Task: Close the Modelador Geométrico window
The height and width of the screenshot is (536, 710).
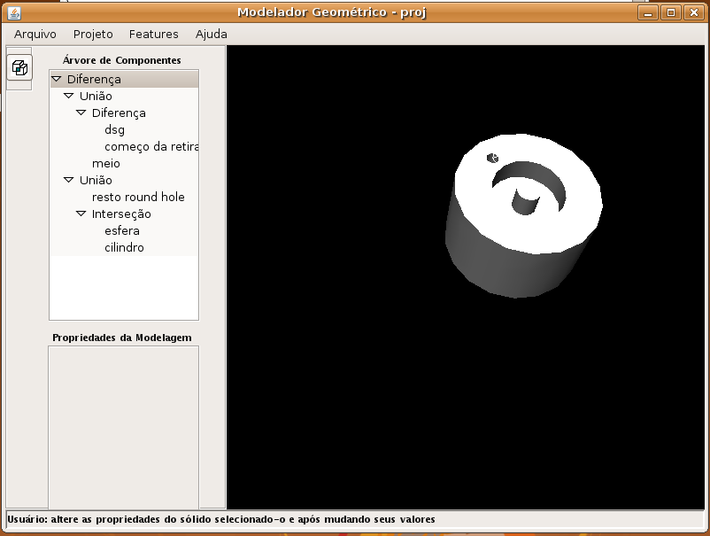Action: (x=692, y=12)
